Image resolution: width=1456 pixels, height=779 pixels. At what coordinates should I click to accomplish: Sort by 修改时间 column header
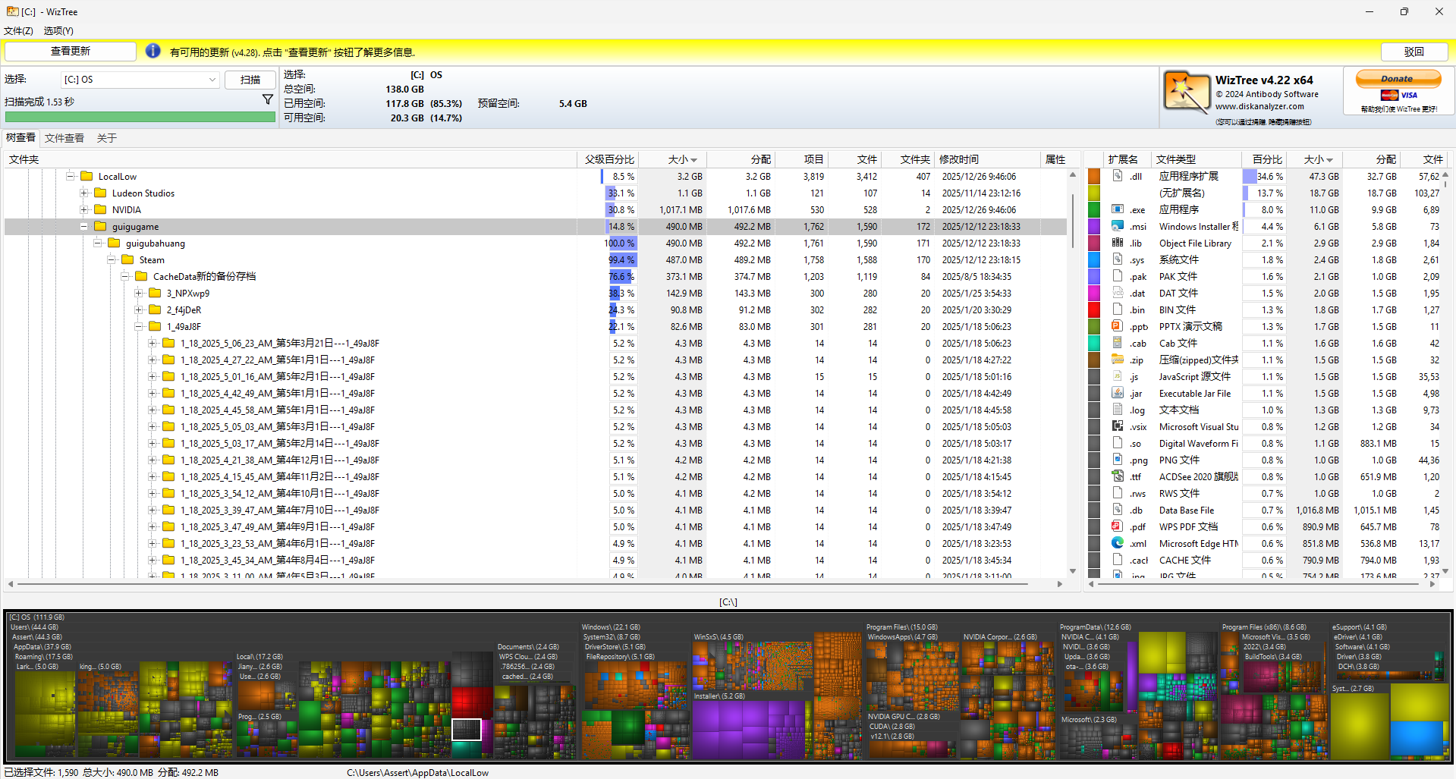click(987, 159)
